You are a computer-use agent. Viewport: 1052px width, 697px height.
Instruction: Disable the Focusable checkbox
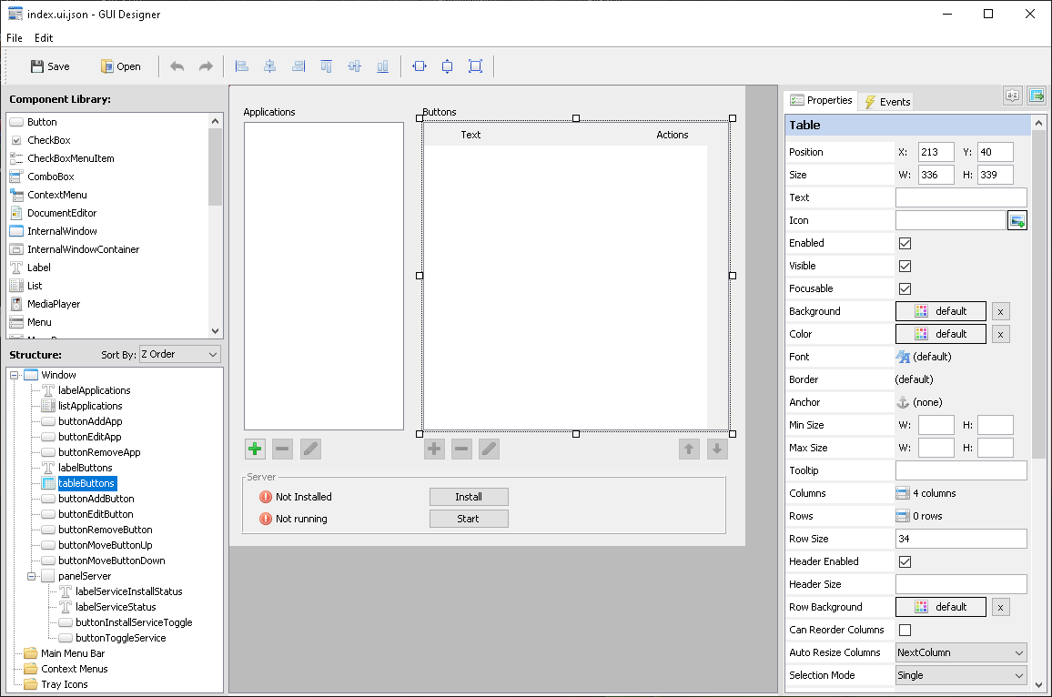tap(905, 288)
